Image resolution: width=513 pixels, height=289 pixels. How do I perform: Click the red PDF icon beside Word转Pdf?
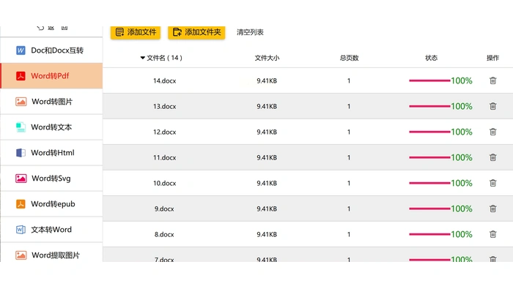point(21,76)
